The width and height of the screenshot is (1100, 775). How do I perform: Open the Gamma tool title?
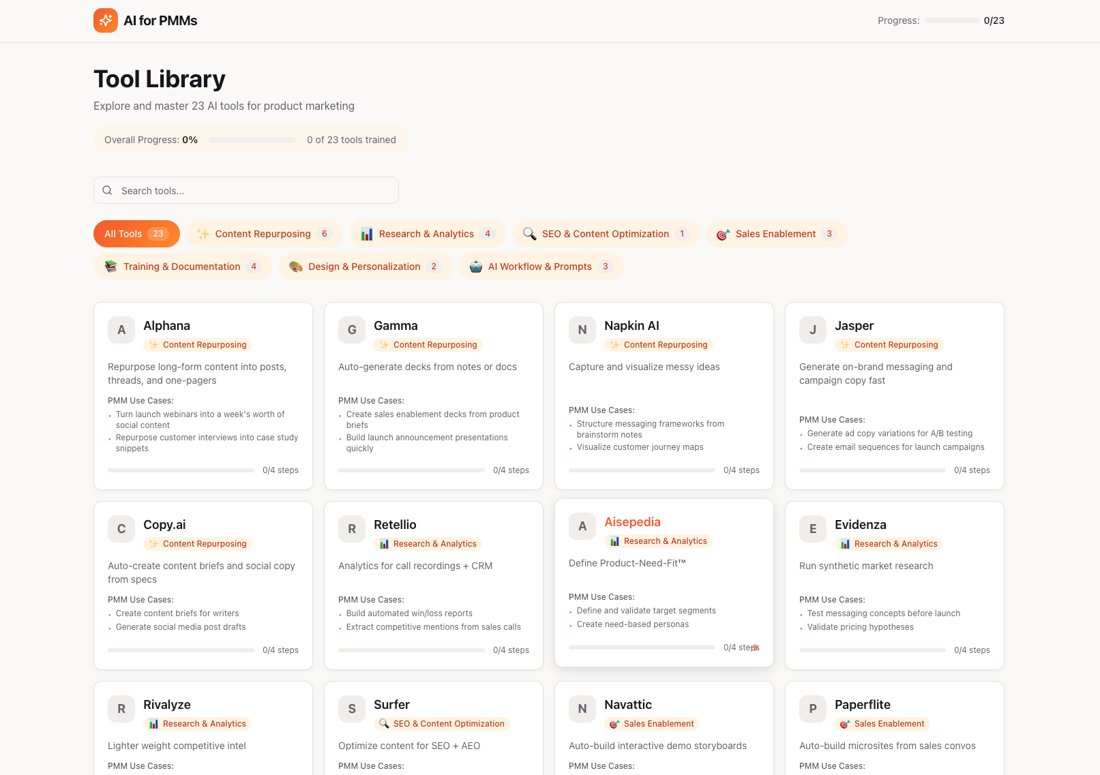tap(396, 326)
